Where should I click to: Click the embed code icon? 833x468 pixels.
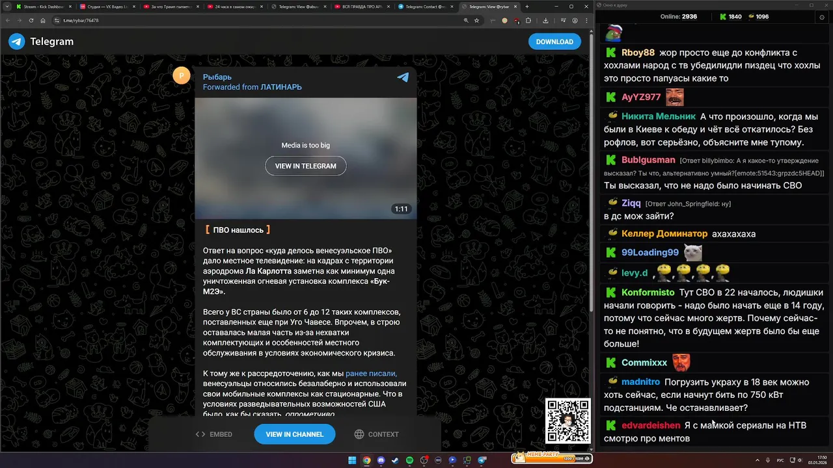pos(200,434)
